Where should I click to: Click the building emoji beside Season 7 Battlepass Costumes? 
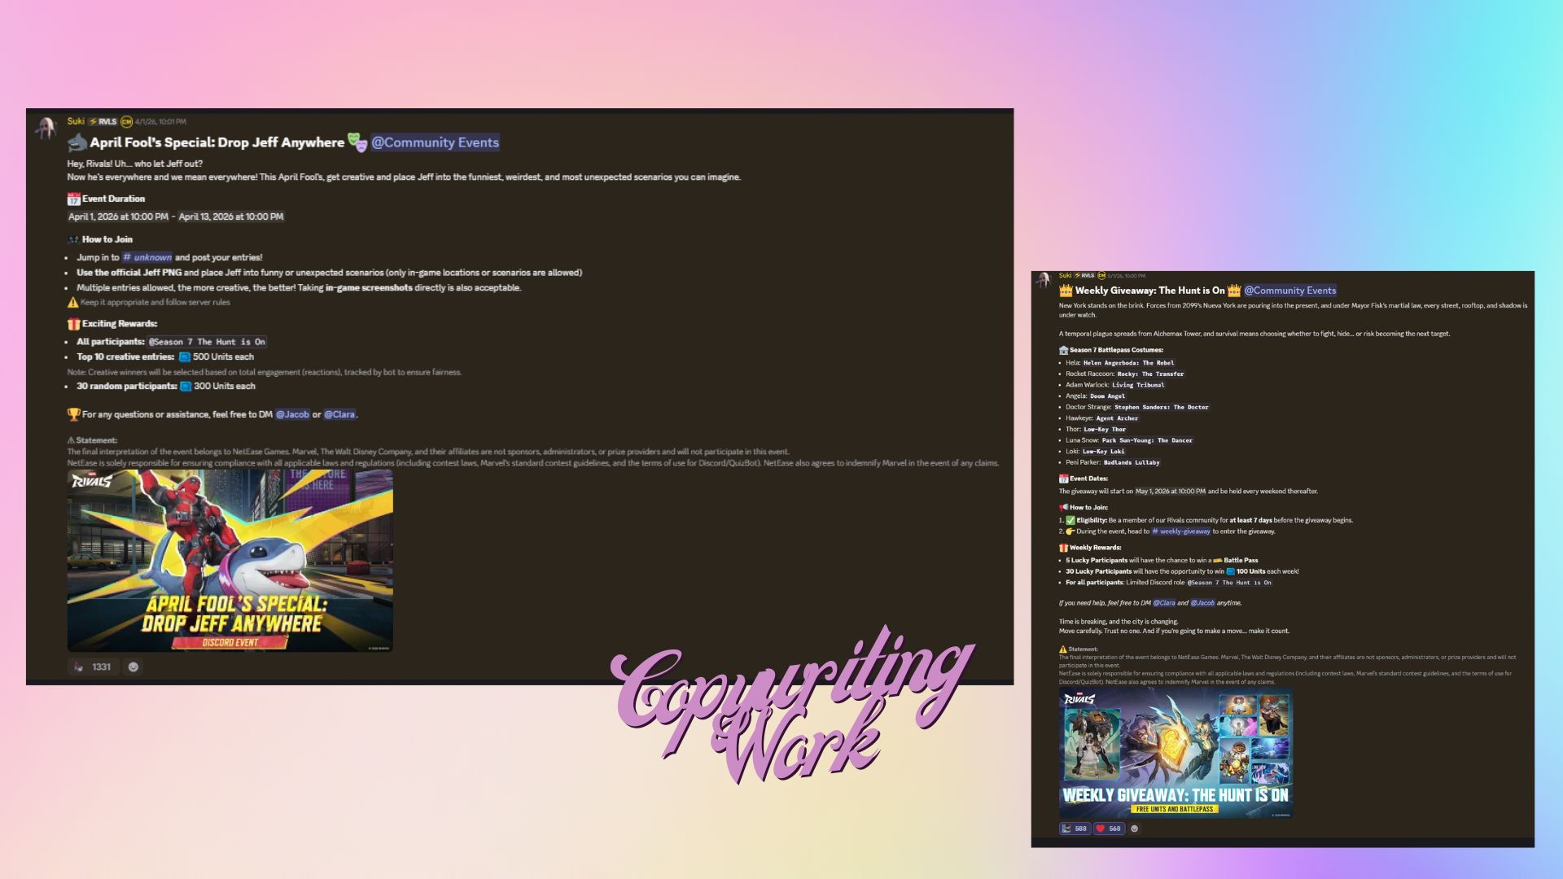pyautogui.click(x=1063, y=350)
